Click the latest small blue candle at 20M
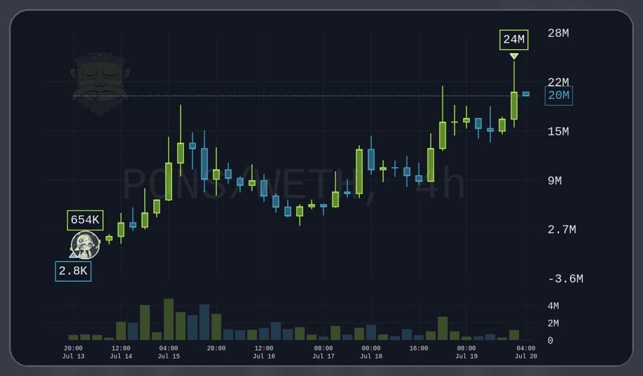 (526, 94)
